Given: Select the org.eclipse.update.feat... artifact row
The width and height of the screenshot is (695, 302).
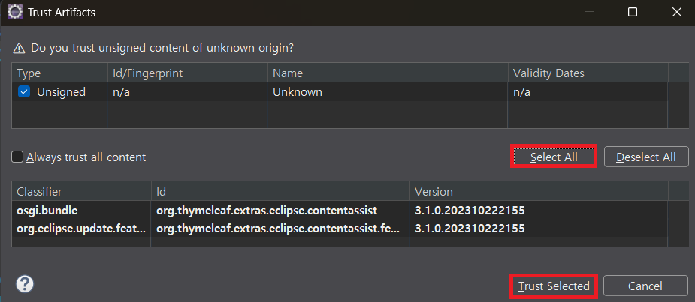Looking at the screenshot, I should click(340, 228).
